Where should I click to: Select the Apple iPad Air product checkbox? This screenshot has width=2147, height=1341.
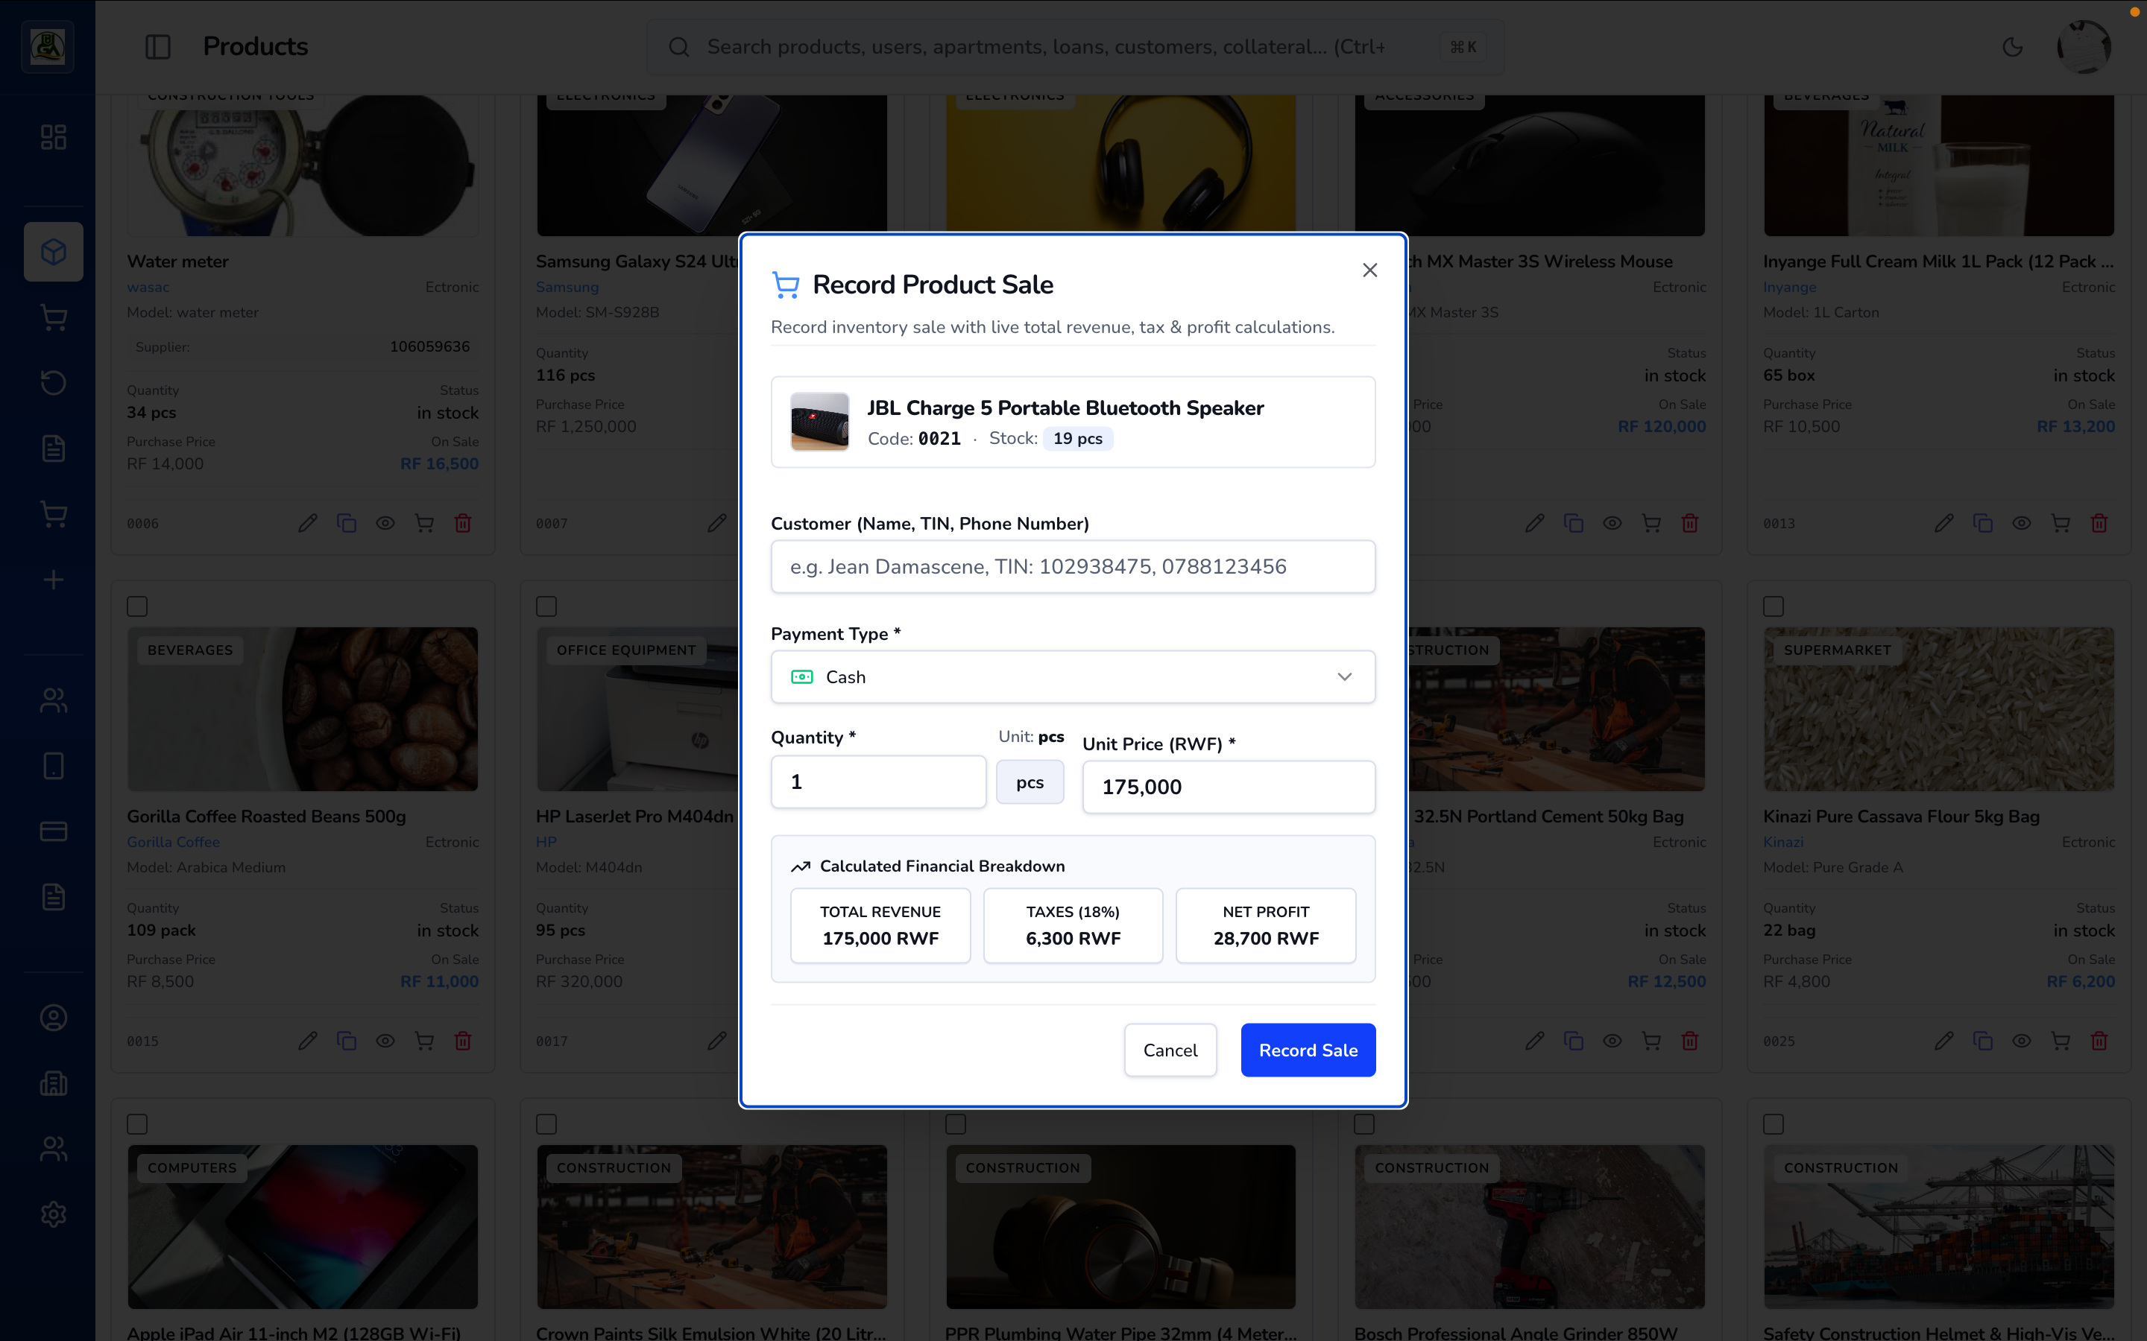point(136,1125)
